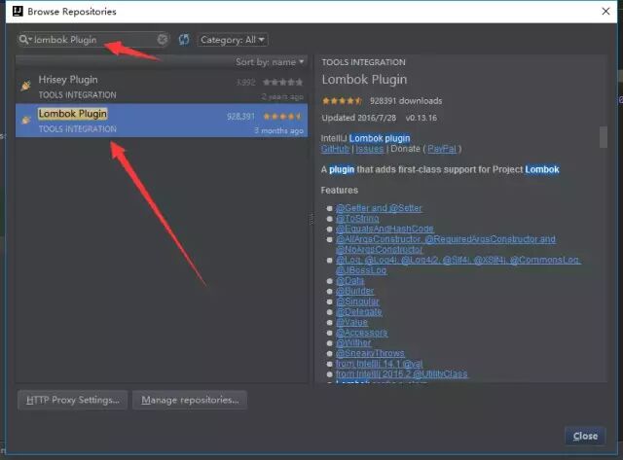Click the star rating on the Lombok Plugin row
Image resolution: width=623 pixels, height=460 pixels.
click(283, 117)
